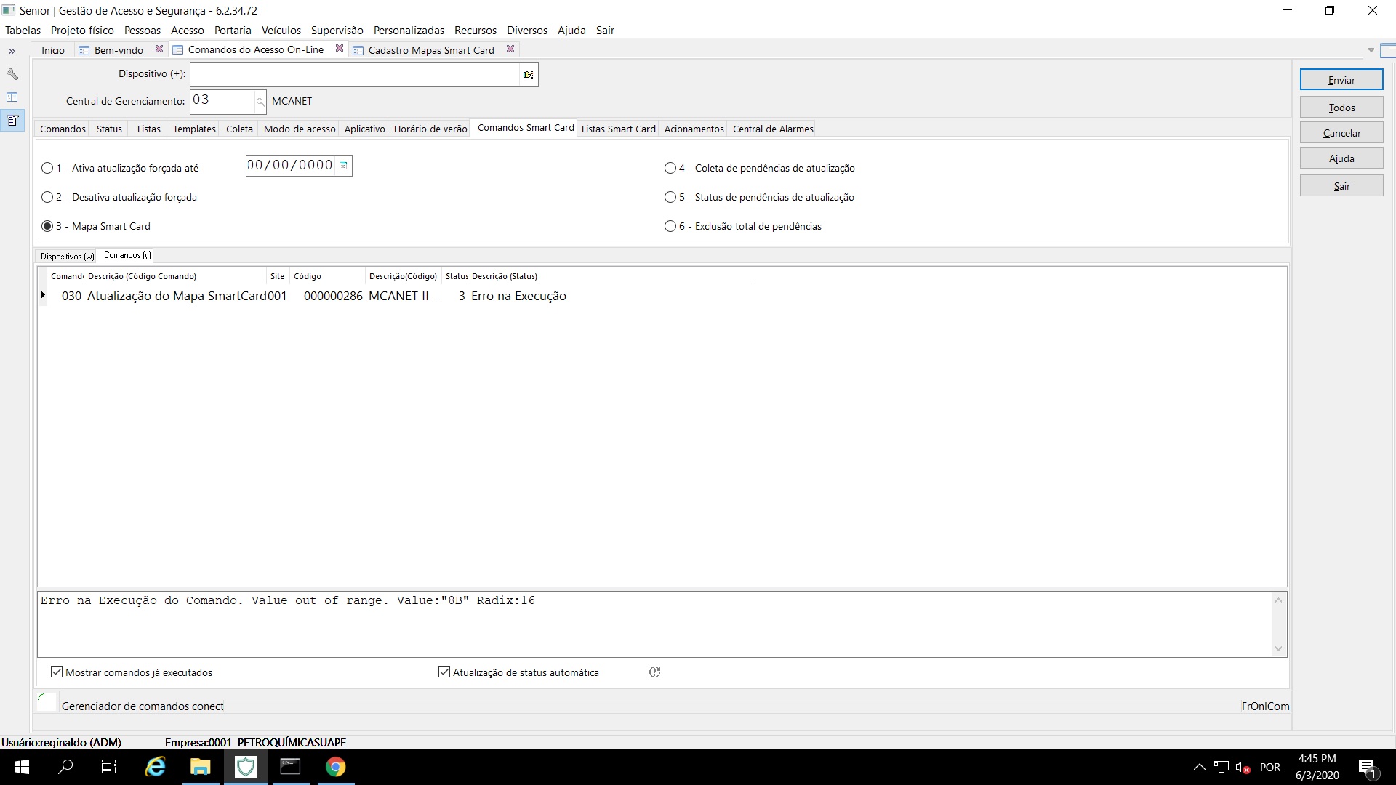Click the error message scrollbar down arrow
This screenshot has height=785, width=1396.
click(1278, 649)
